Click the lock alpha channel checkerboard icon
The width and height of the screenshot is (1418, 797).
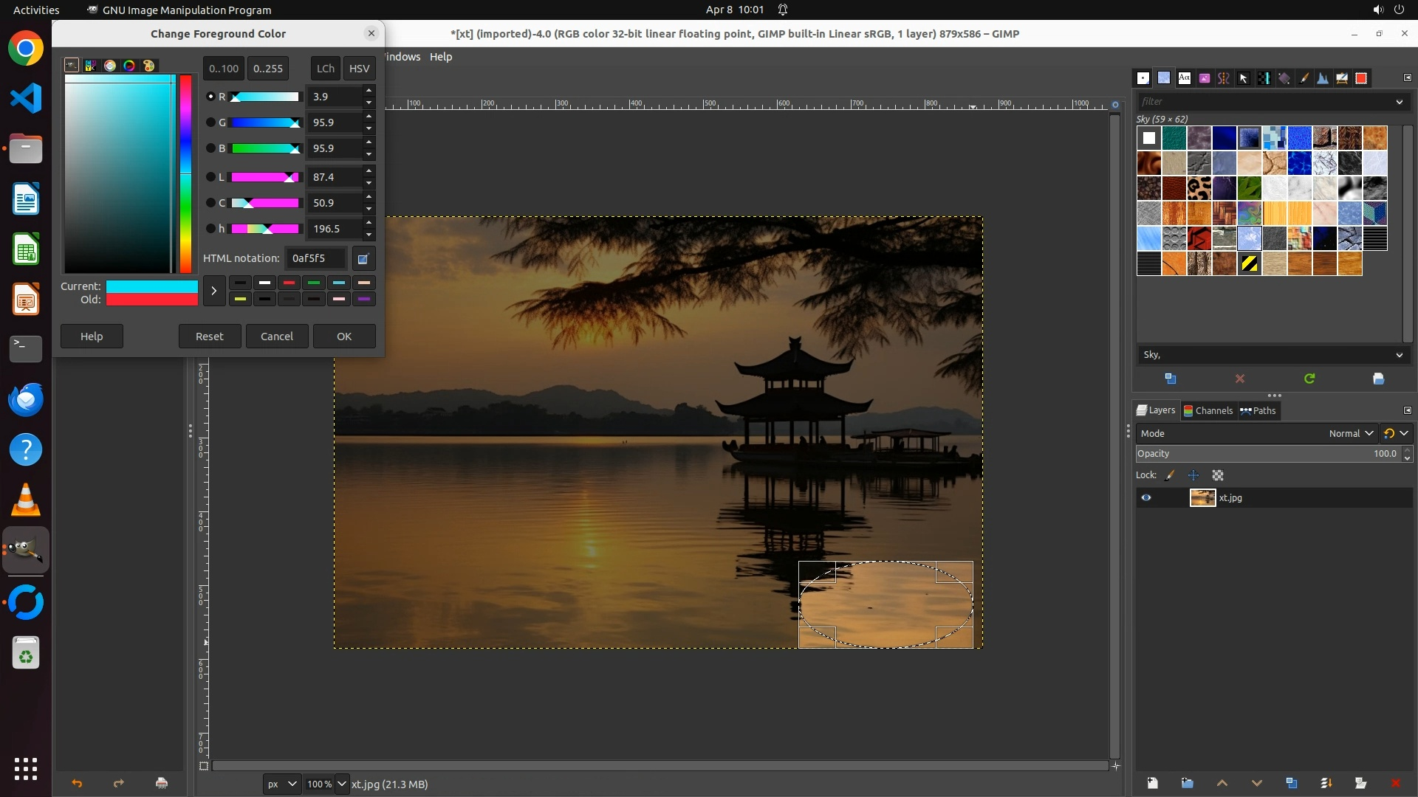1218,475
